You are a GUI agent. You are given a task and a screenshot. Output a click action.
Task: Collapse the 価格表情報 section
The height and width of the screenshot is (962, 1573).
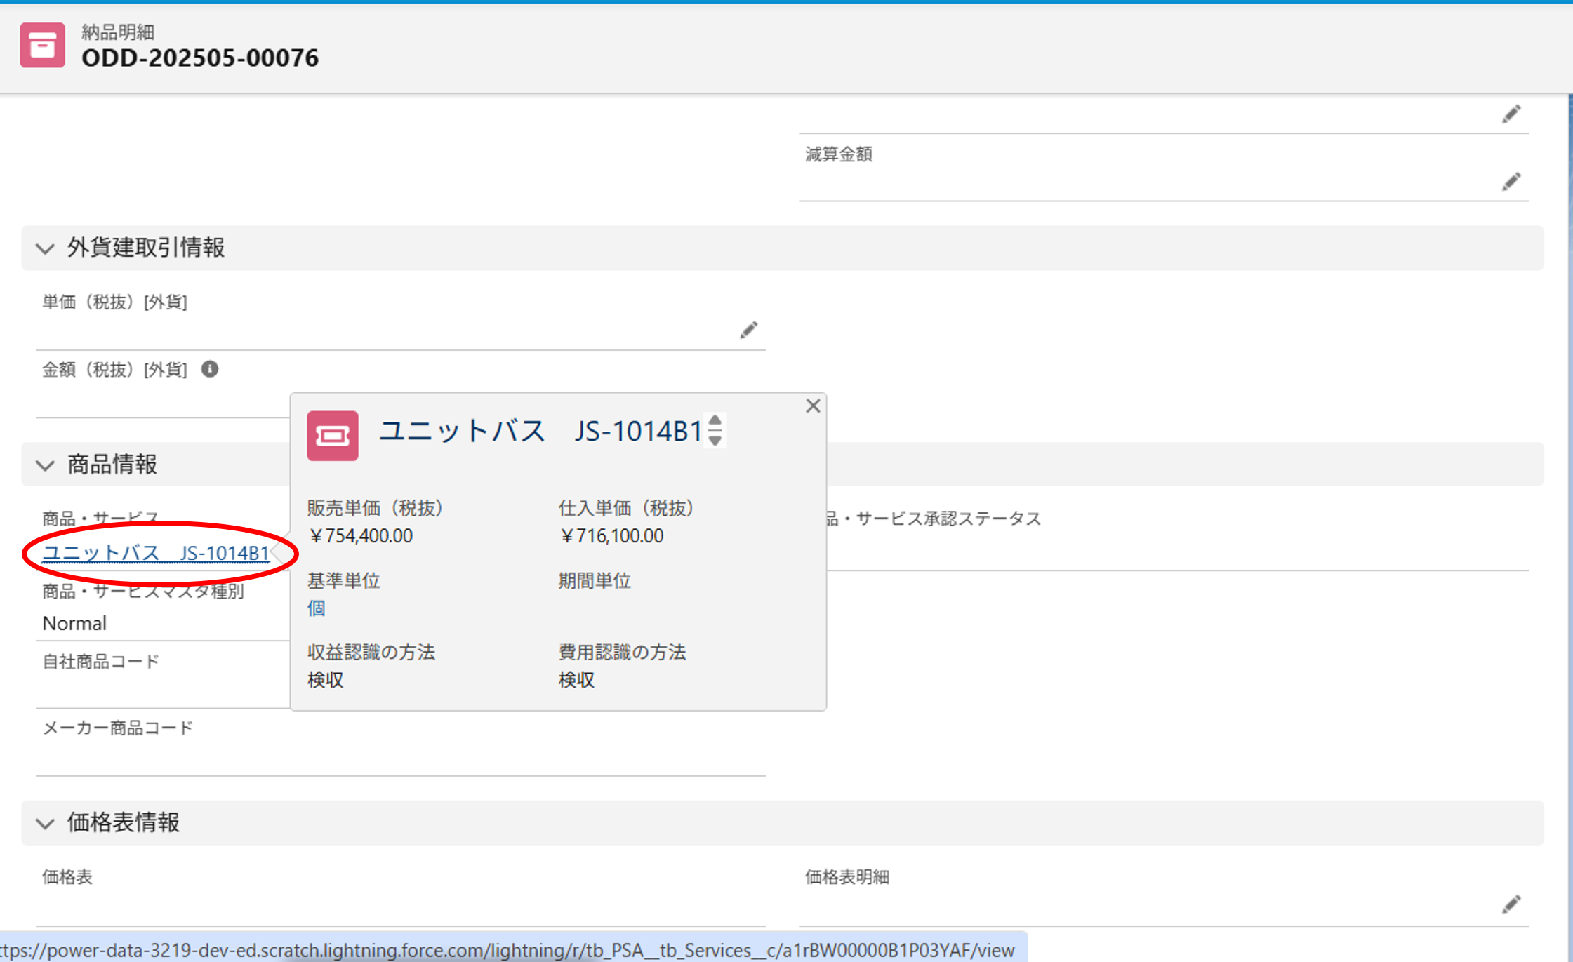click(x=46, y=823)
